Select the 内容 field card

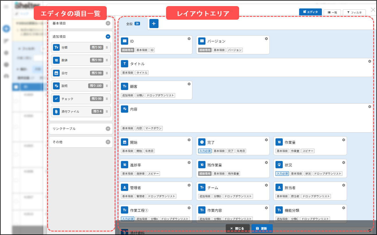click(246, 118)
